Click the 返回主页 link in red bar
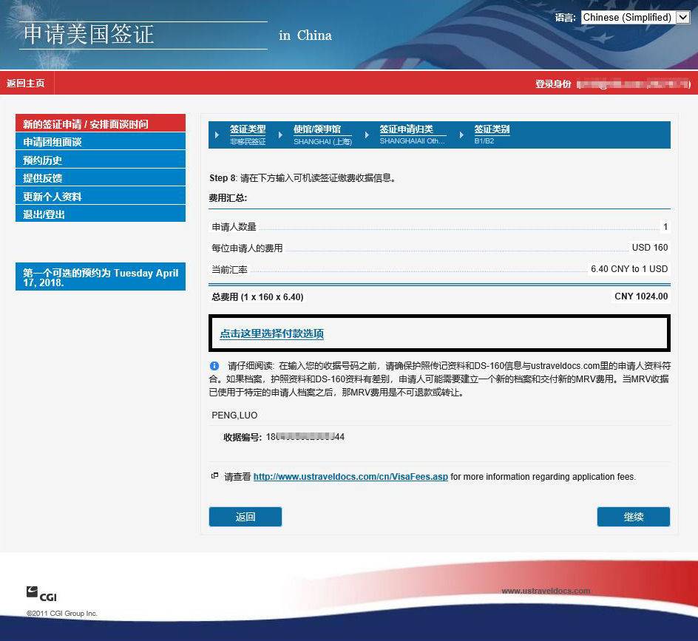698x641 pixels. coord(26,84)
